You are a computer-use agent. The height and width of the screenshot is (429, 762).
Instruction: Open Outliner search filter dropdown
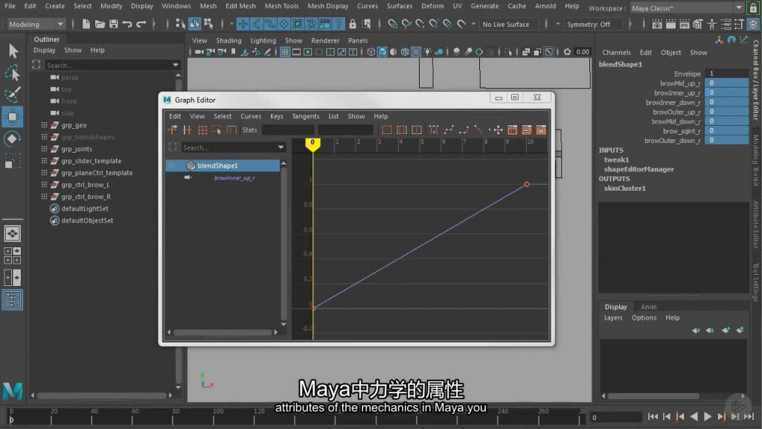pyautogui.click(x=176, y=66)
